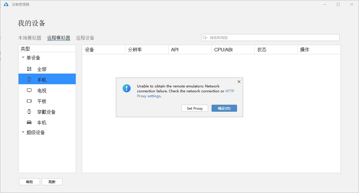Image resolution: width=359 pixels, height=193 pixels.
Task: Choose the tablet icon beside 平板
Action: (29, 101)
